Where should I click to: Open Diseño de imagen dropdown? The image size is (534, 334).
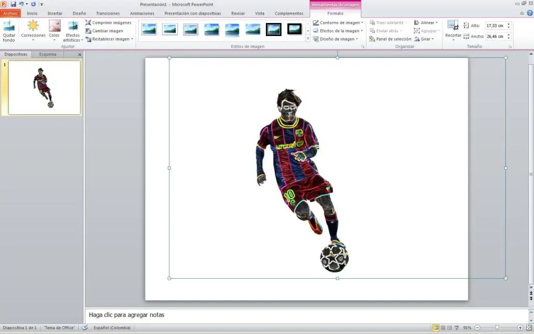[335, 39]
